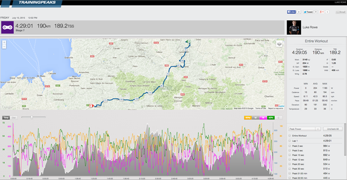Click the red finish marker on route
Viewport: 347px width, 180px height.
pyautogui.click(x=91, y=106)
